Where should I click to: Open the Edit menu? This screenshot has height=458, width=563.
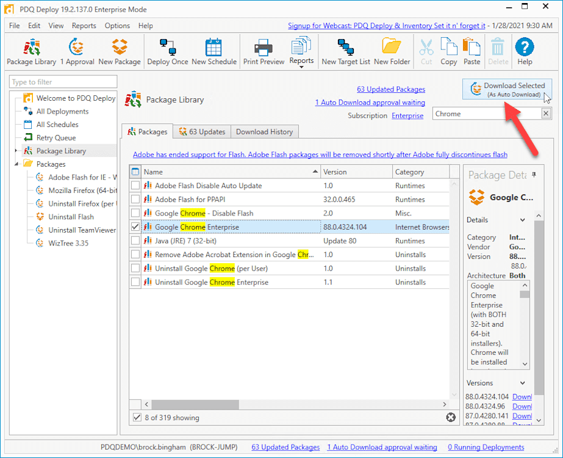click(x=34, y=26)
